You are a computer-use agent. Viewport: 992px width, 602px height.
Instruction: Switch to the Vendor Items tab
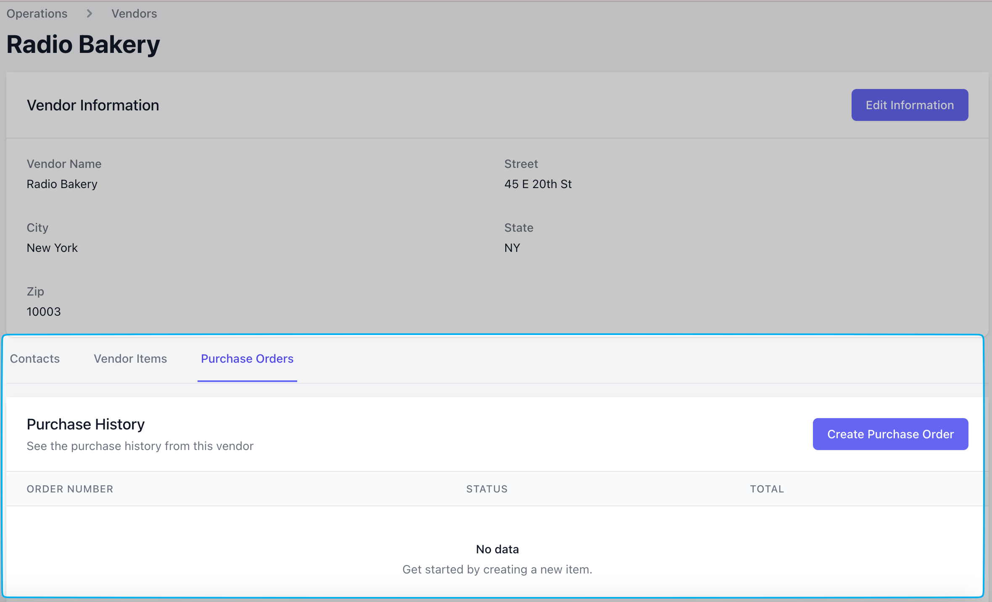(130, 359)
